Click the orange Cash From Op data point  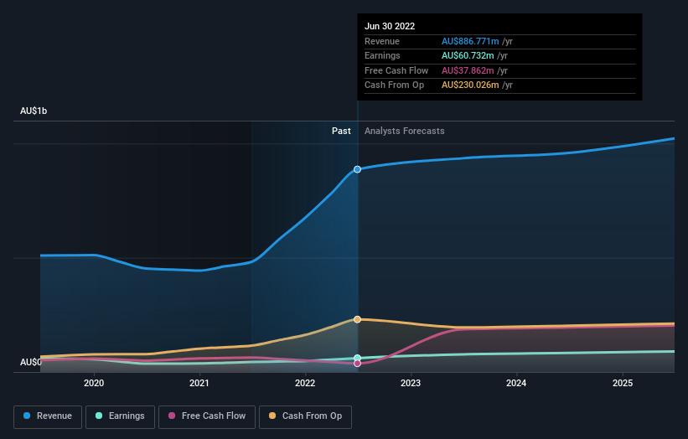pos(358,319)
